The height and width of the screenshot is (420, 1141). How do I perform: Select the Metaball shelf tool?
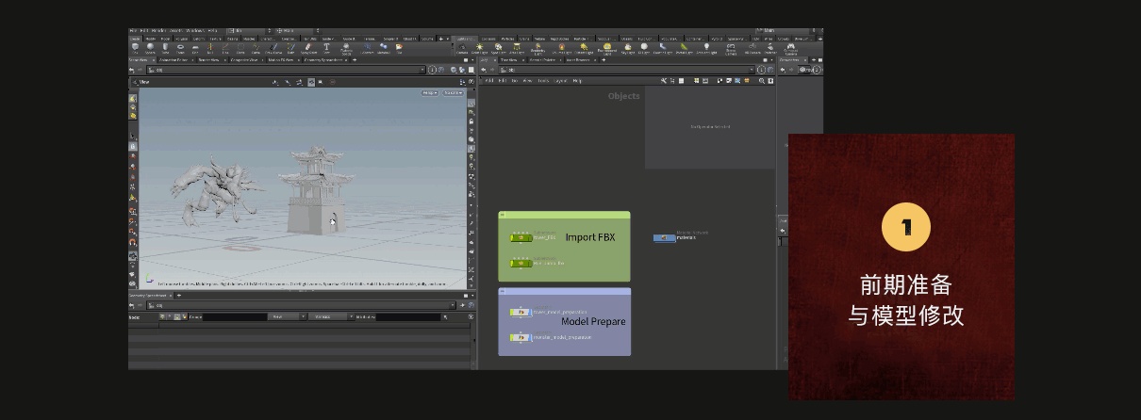[x=383, y=48]
